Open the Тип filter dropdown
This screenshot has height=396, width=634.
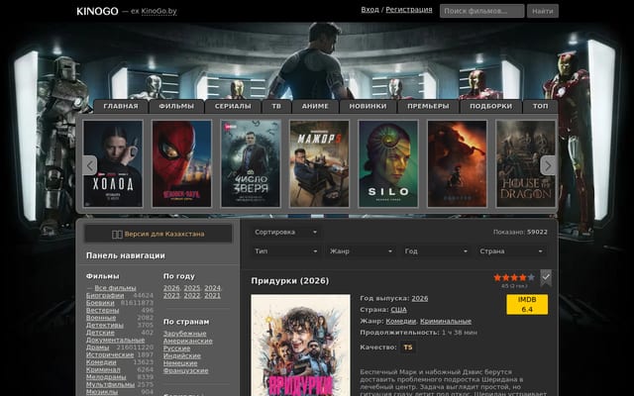285,250
